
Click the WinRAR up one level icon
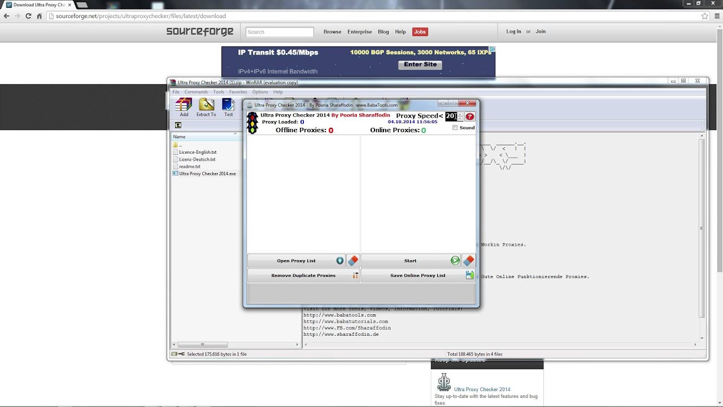pyautogui.click(x=178, y=125)
